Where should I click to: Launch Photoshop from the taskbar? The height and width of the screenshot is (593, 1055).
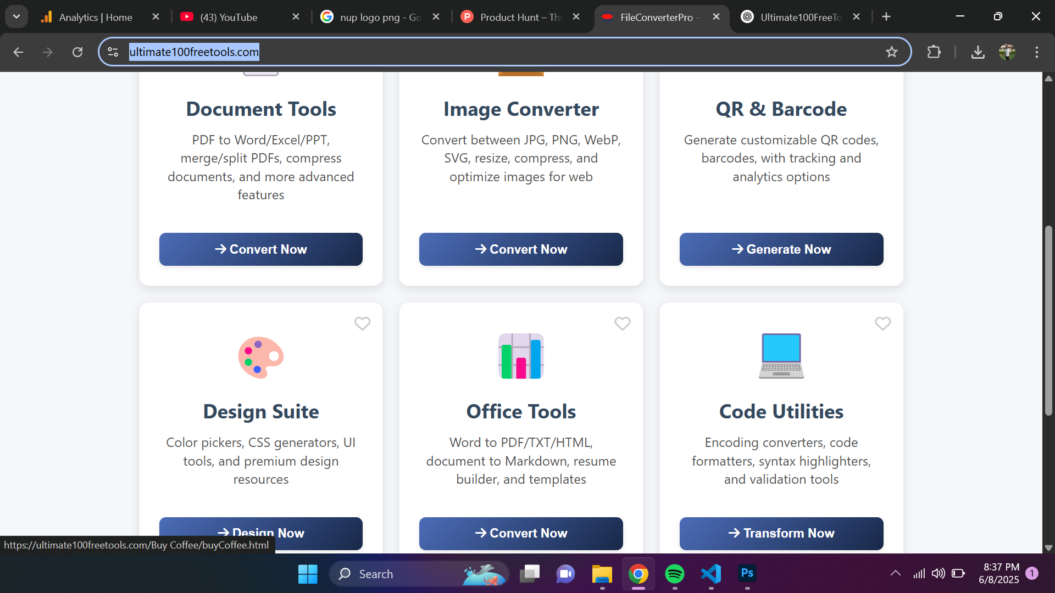point(747,573)
